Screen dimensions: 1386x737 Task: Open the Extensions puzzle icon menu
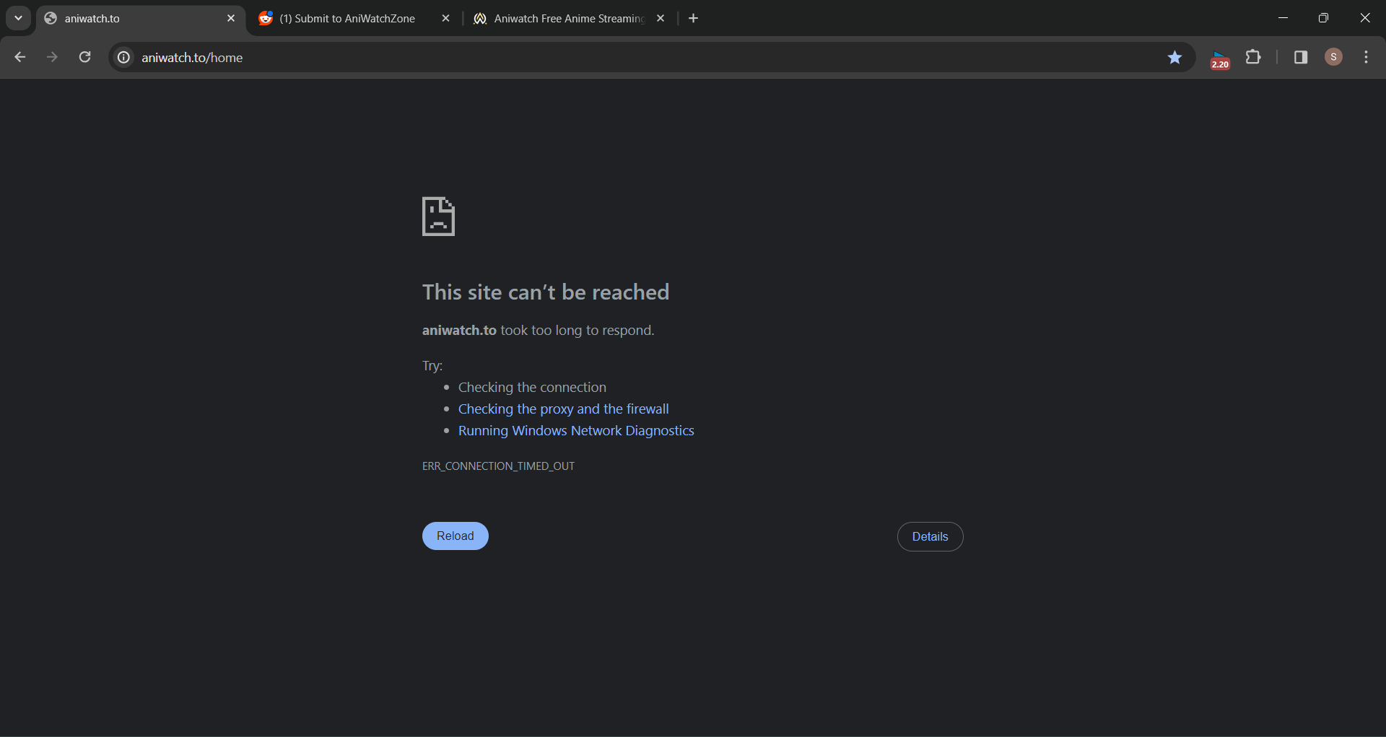[x=1254, y=57]
